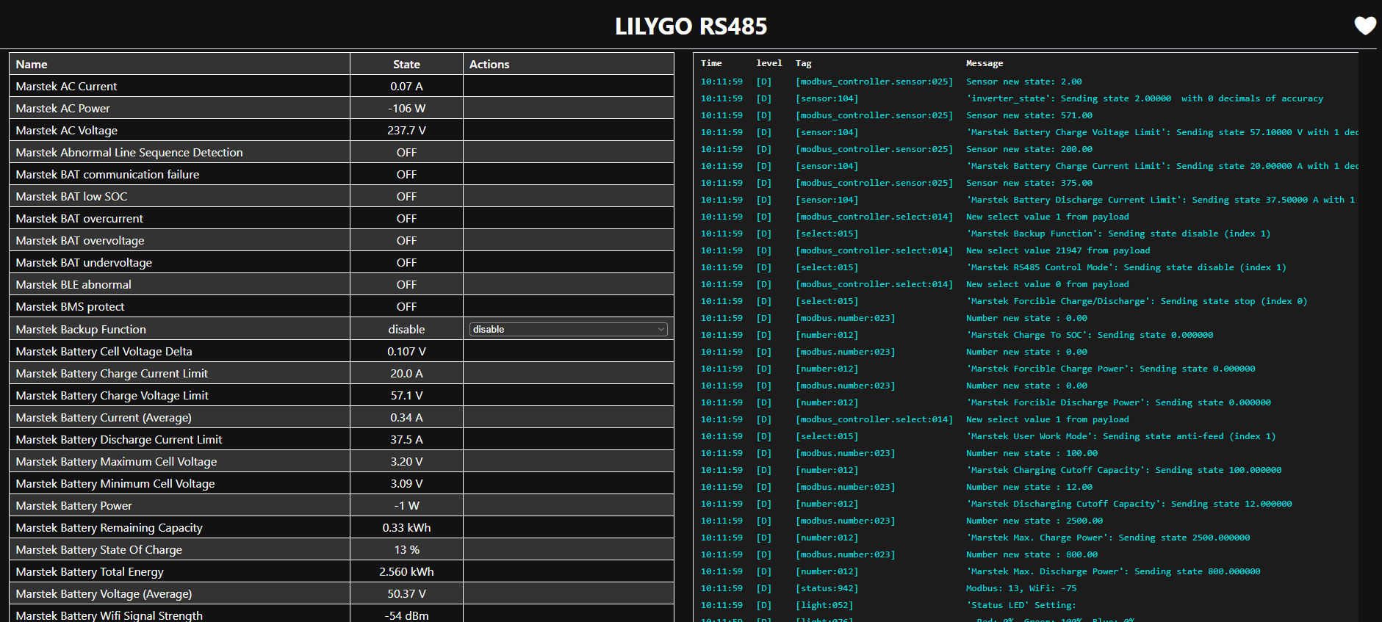Click log message Charge To SOC
The width and height of the screenshot is (1382, 622).
coord(1090,335)
